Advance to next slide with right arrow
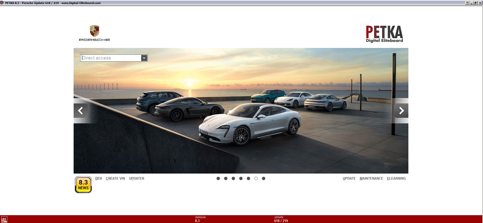The image size is (483, 223). [x=401, y=110]
